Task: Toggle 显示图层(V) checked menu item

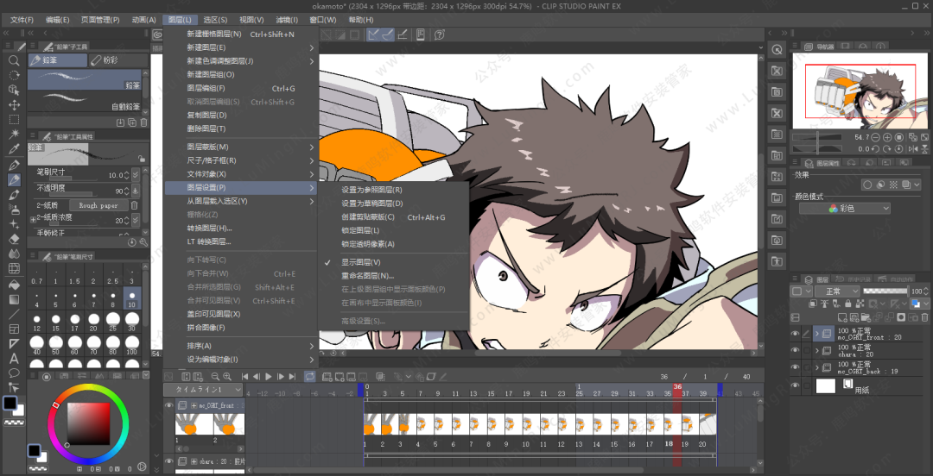Action: pyautogui.click(x=360, y=262)
